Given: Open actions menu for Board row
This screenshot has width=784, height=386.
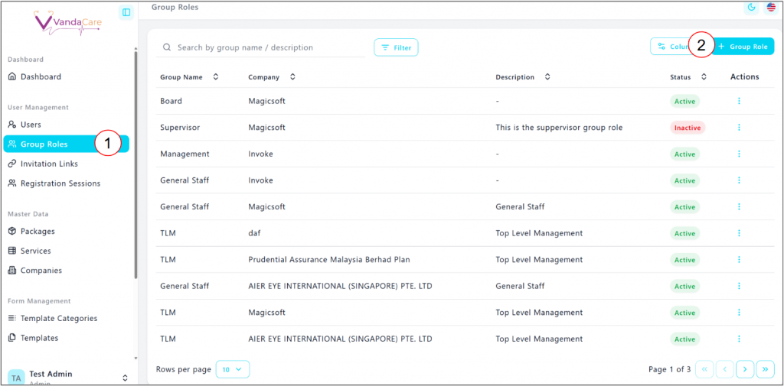Looking at the screenshot, I should tap(739, 101).
